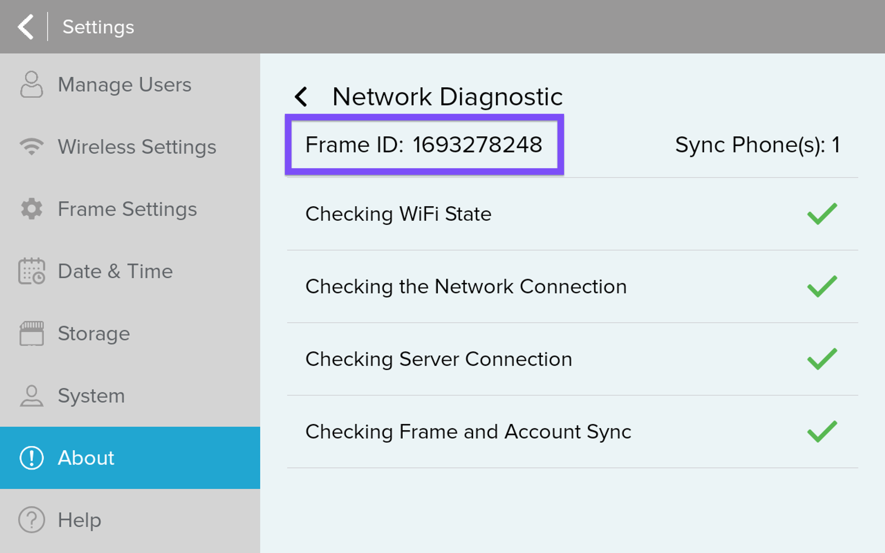
Task: Click the Sync Phone(s) count label
Action: click(757, 145)
